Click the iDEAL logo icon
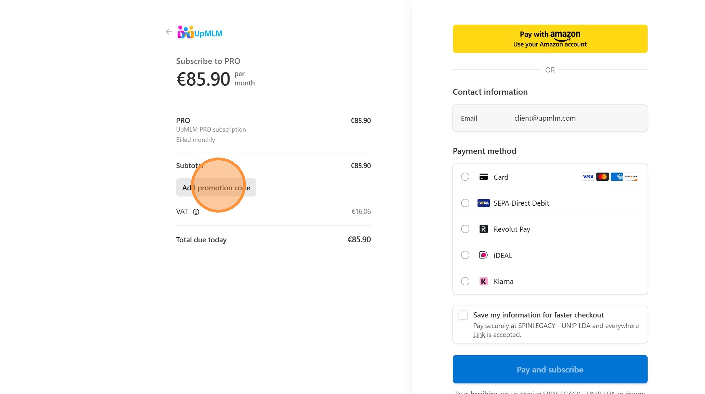The image size is (705, 394). click(483, 255)
